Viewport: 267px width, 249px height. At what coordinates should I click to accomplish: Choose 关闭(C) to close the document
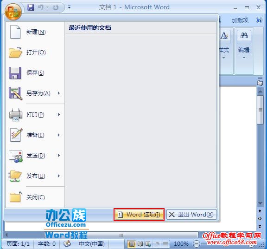click(35, 197)
